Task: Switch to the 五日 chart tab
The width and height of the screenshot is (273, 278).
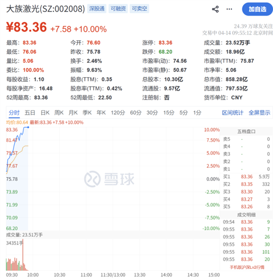Action: [30, 113]
